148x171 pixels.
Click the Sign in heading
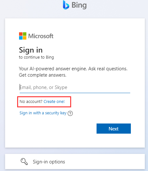31,50
